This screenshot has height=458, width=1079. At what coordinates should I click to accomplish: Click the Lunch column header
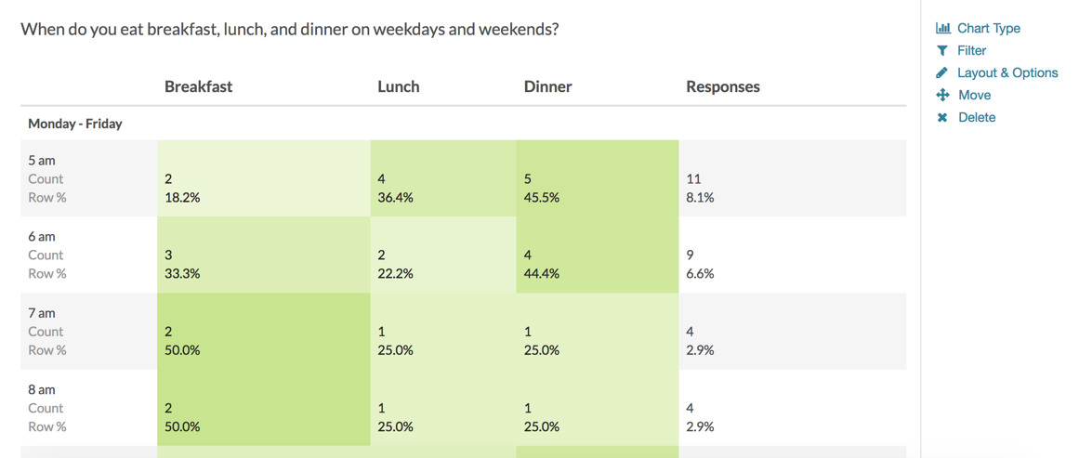click(x=399, y=86)
